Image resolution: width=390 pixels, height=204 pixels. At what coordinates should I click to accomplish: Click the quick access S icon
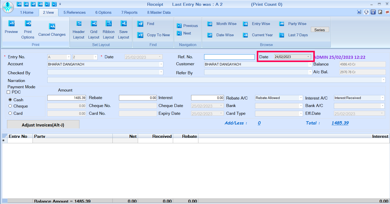click(x=26, y=4)
